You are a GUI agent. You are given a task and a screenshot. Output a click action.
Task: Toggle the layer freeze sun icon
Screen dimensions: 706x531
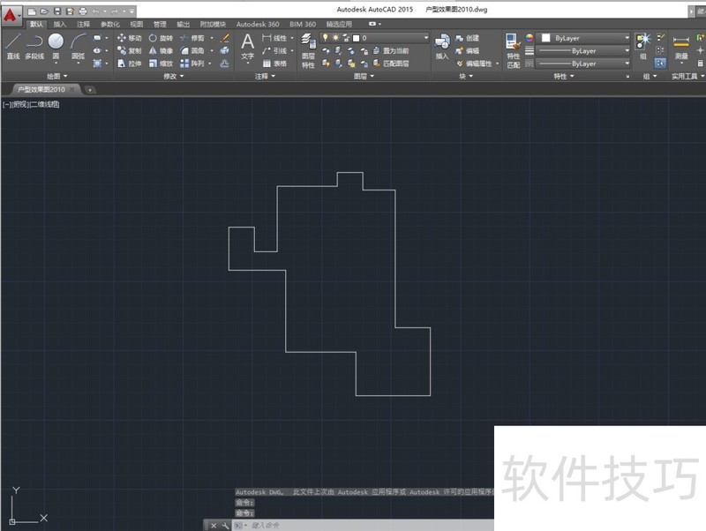335,38
